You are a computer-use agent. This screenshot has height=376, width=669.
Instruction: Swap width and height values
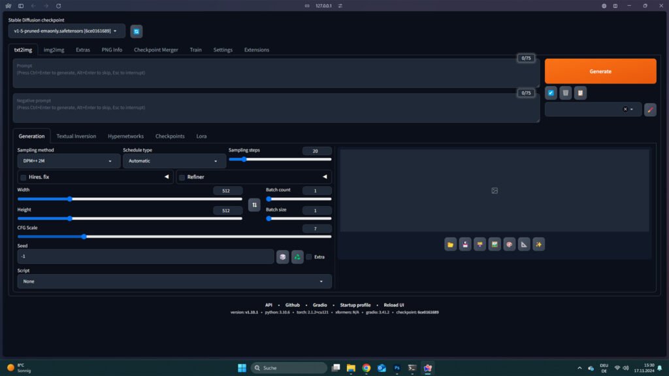coord(255,206)
